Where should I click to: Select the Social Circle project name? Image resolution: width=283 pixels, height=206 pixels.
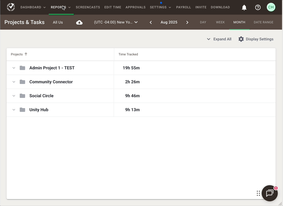42,96
